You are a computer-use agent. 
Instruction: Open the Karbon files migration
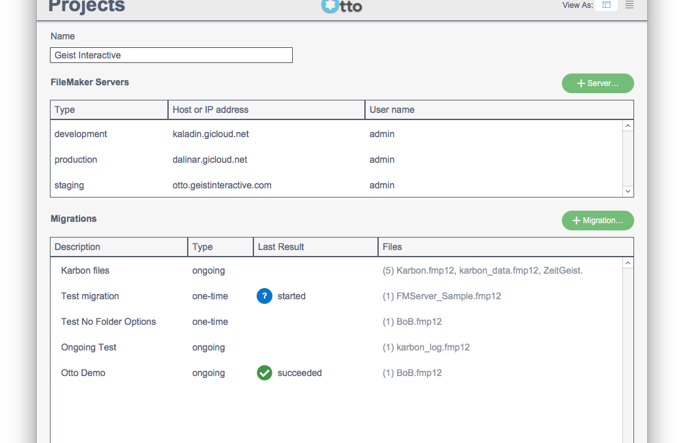[x=85, y=270]
